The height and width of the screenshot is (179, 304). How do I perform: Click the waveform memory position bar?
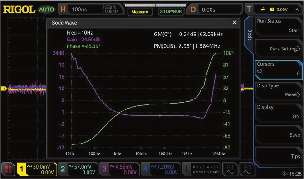coord(155,5)
